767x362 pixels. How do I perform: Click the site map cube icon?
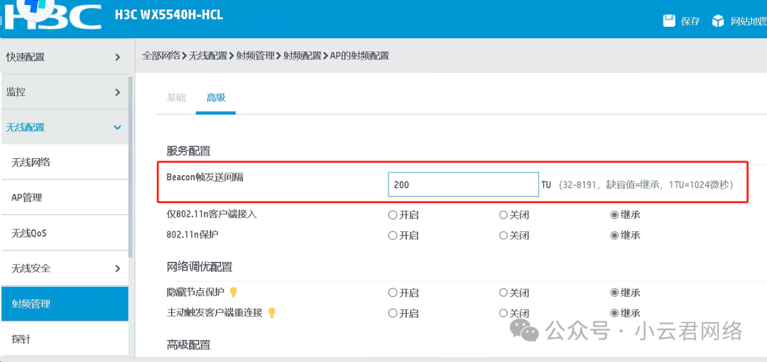pyautogui.click(x=719, y=21)
